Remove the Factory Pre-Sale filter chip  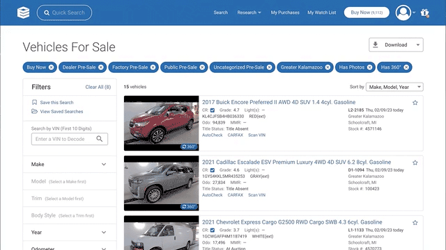pos(153,67)
